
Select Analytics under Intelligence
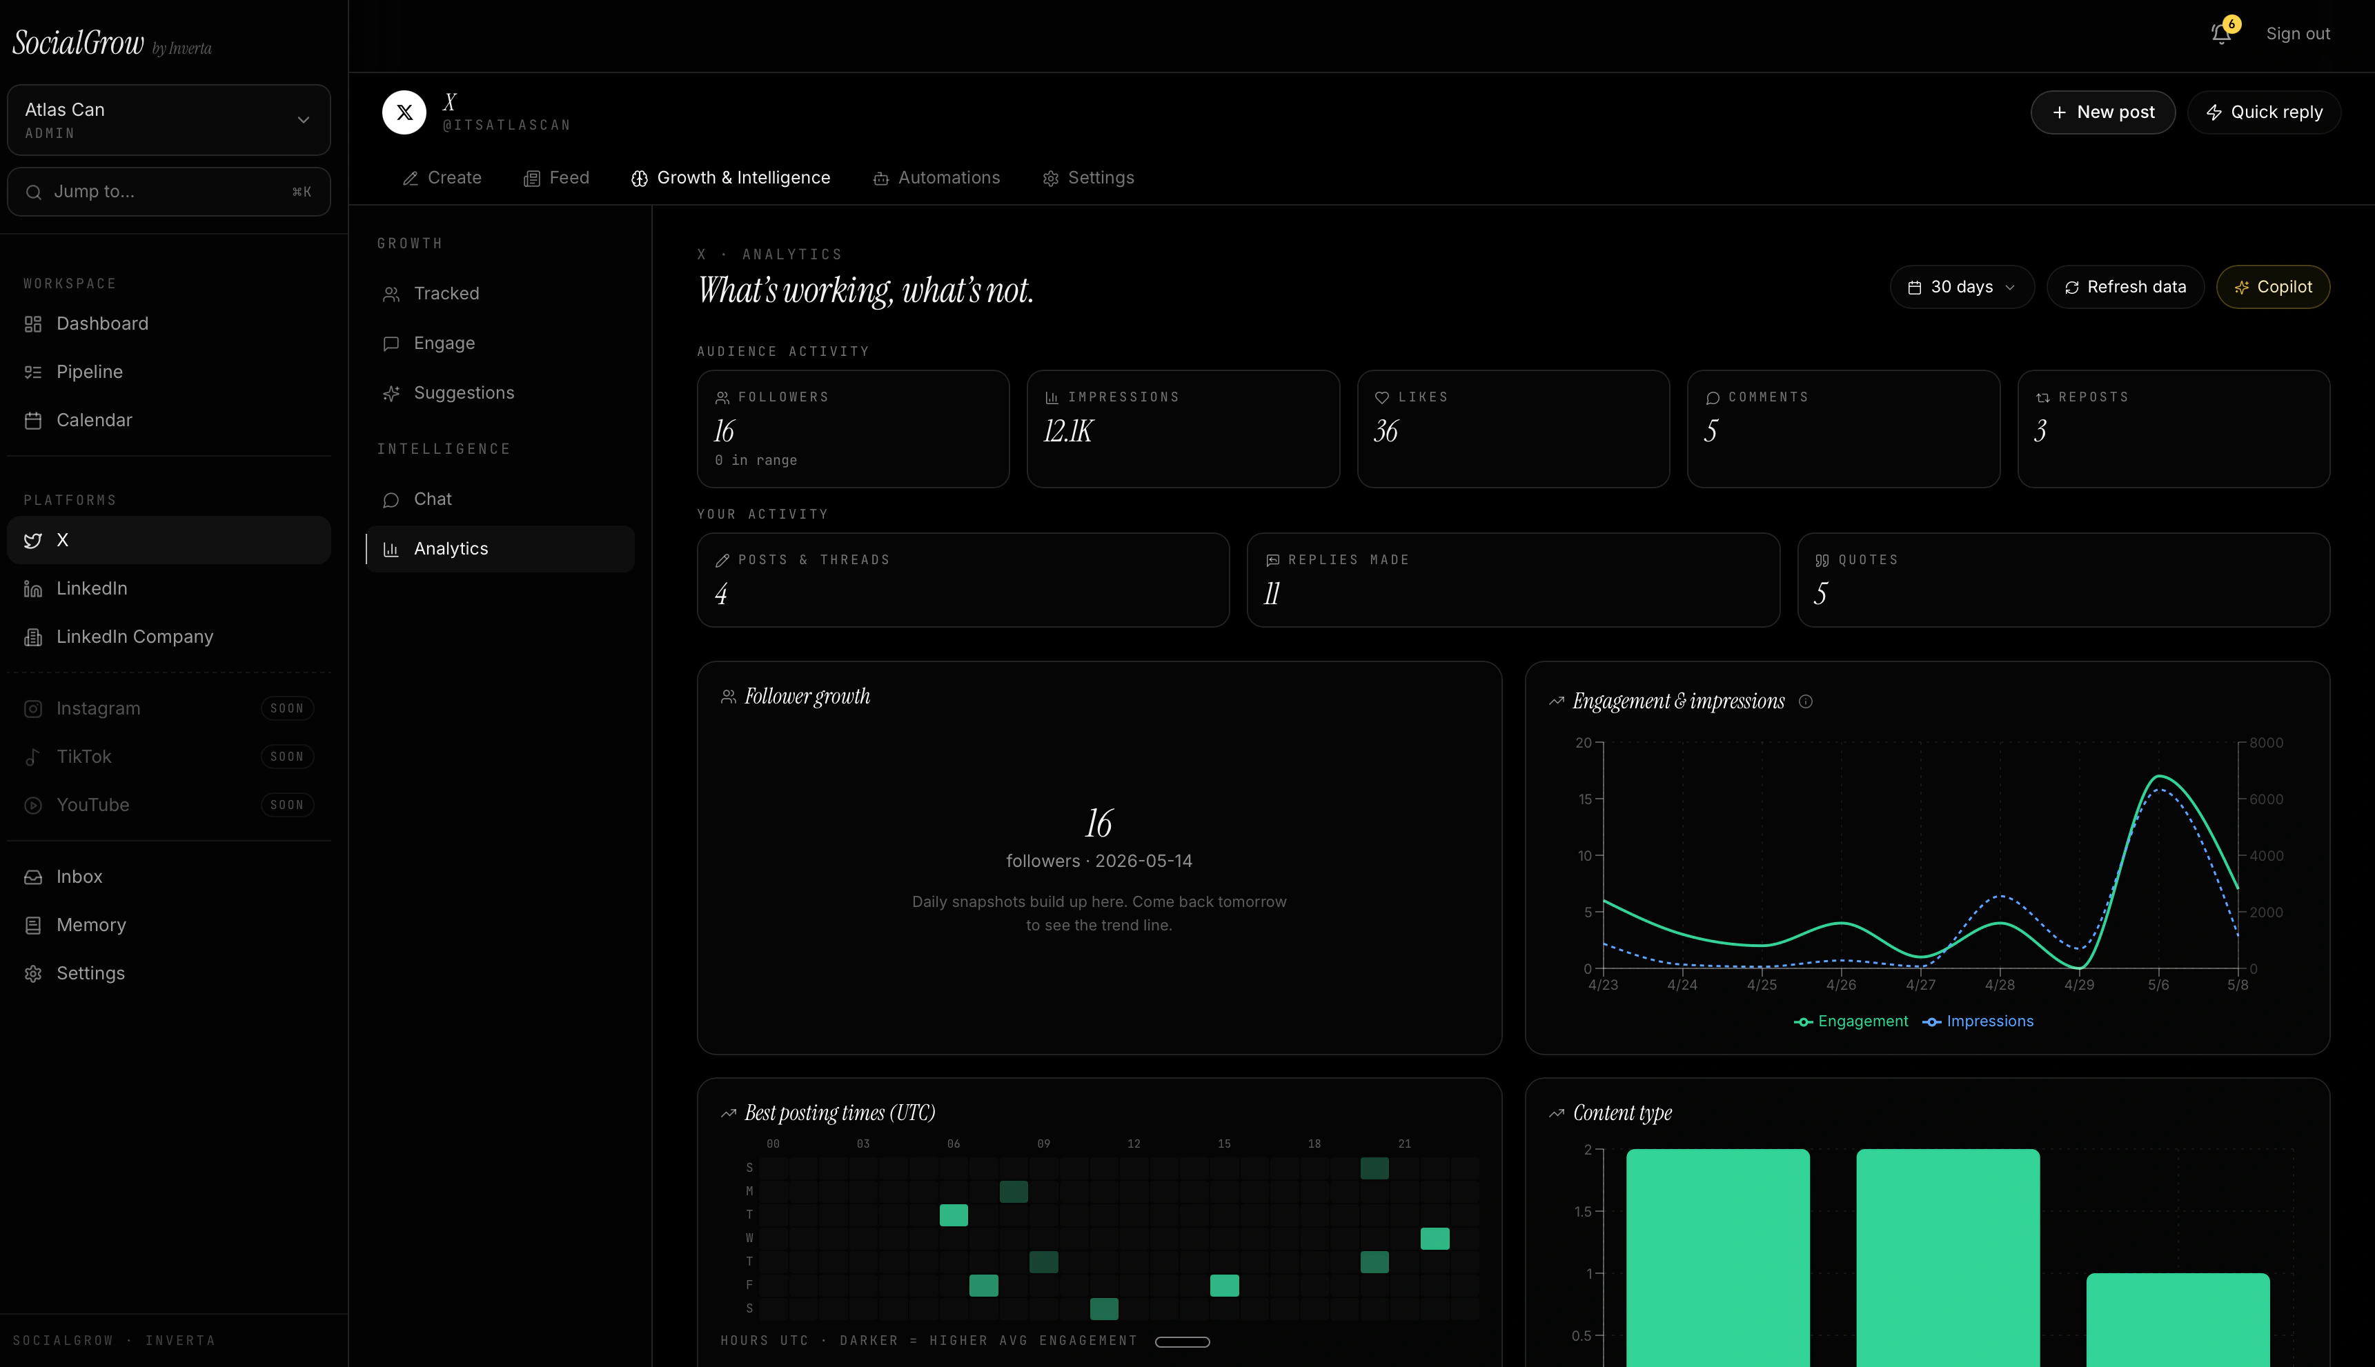pos(500,549)
